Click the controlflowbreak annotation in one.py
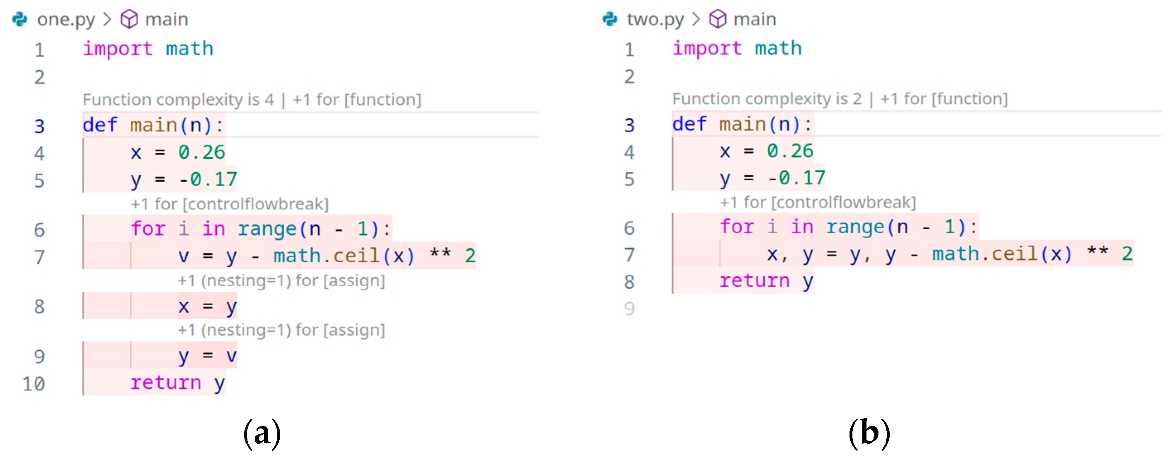The height and width of the screenshot is (462, 1176). [230, 204]
